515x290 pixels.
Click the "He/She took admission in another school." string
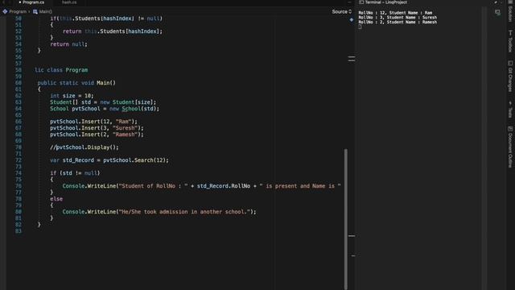(184, 212)
